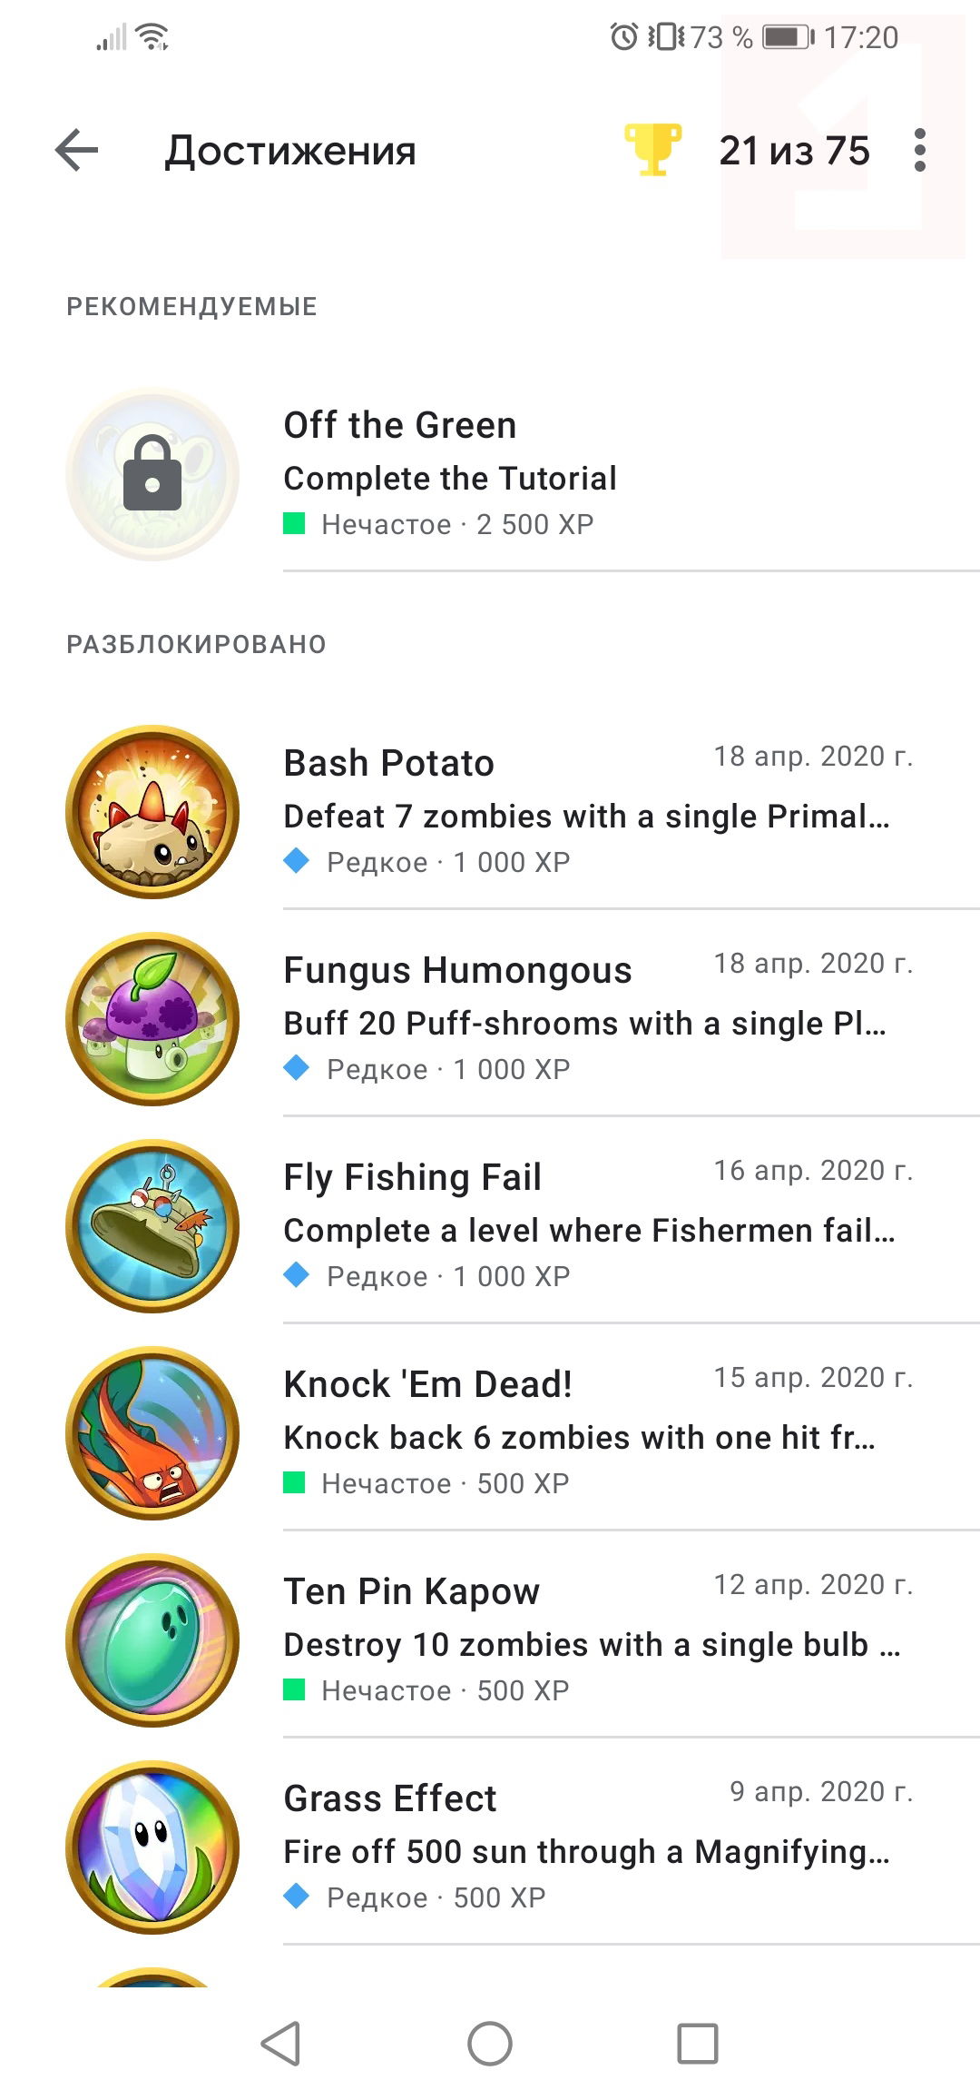Open the Off the Green achievement title
980x2100 pixels.
(x=400, y=425)
